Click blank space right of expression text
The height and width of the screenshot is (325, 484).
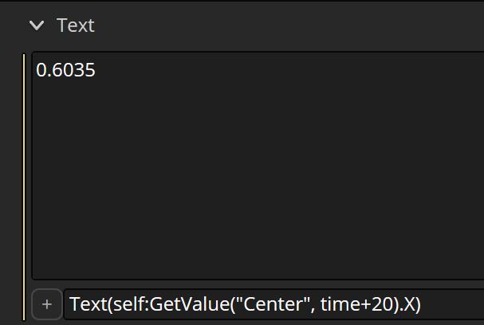coord(452,304)
